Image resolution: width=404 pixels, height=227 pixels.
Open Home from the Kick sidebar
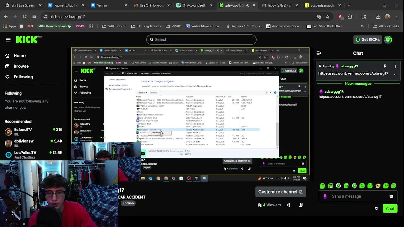tap(19, 56)
